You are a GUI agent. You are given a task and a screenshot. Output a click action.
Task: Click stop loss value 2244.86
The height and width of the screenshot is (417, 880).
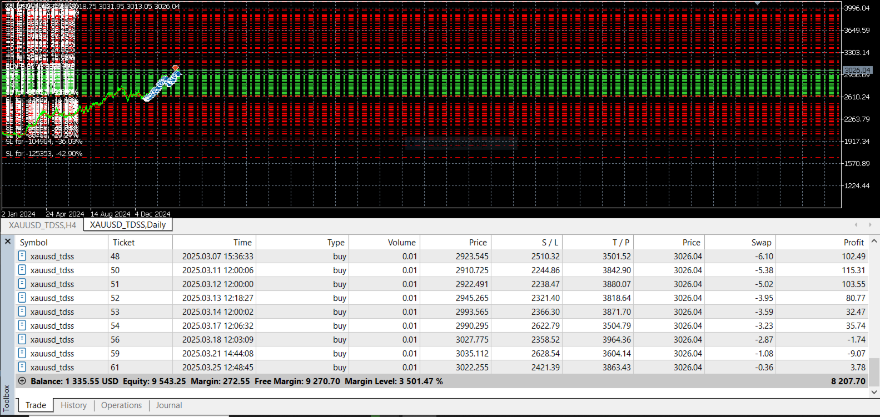pyautogui.click(x=546, y=270)
